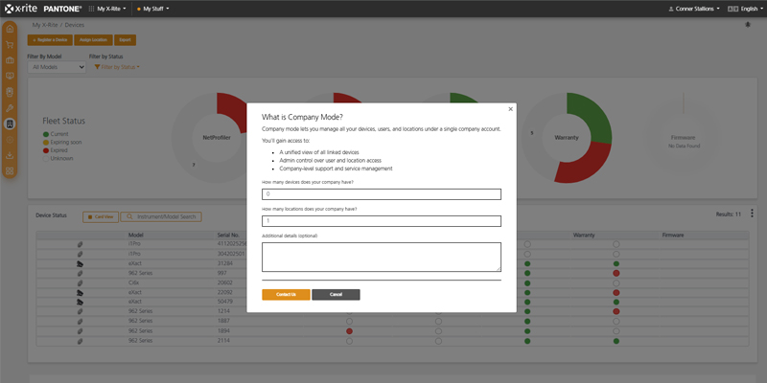Image resolution: width=767 pixels, height=383 pixels.
Task: Open the English language selector
Action: [x=745, y=9]
